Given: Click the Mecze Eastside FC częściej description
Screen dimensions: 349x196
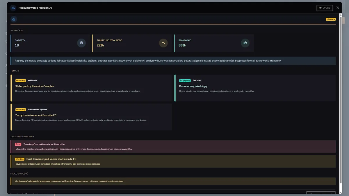Looking at the screenshot, I should point(81,120).
